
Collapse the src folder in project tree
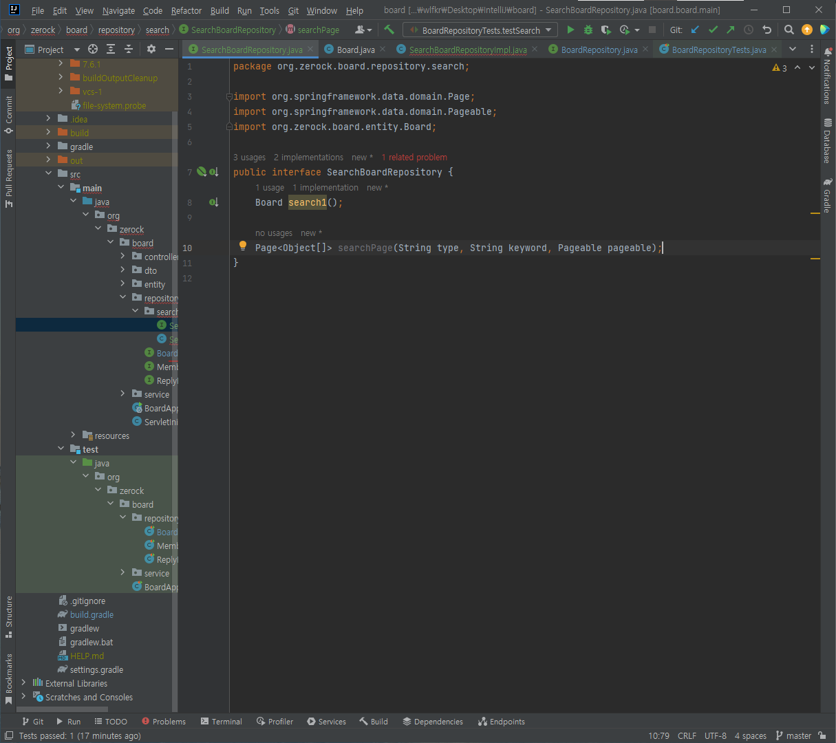click(x=49, y=173)
